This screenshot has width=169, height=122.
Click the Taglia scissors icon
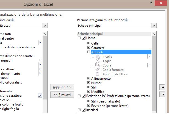coord(98,61)
